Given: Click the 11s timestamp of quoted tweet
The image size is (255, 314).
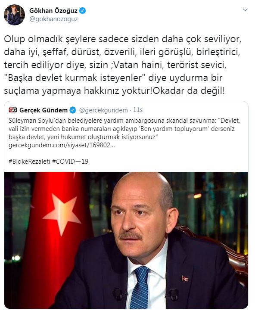Looking at the screenshot, I should 138,110.
